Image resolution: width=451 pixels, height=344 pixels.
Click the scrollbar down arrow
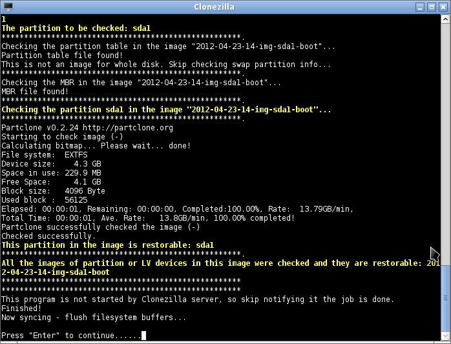pyautogui.click(x=446, y=336)
